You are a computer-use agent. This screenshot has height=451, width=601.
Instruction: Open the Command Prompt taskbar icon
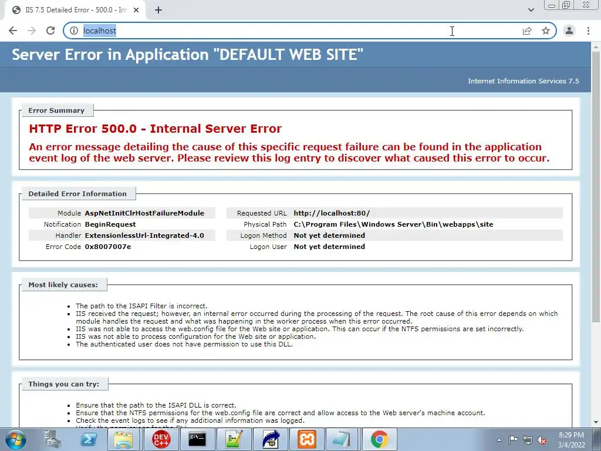coord(197,439)
